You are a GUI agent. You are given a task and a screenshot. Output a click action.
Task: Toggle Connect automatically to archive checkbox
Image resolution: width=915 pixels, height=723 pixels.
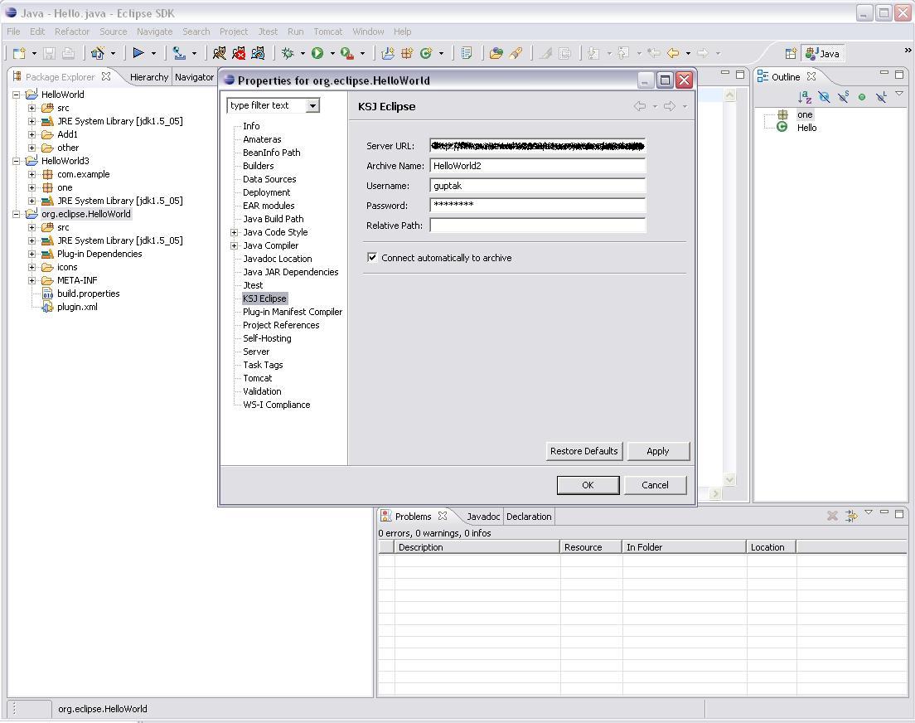tap(371, 258)
